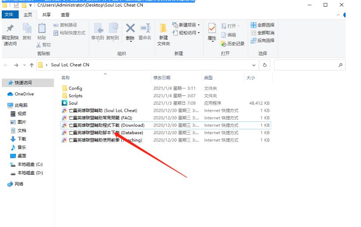Open Quick access in sidebar
This screenshot has height=227, width=361.
[x=28, y=83]
